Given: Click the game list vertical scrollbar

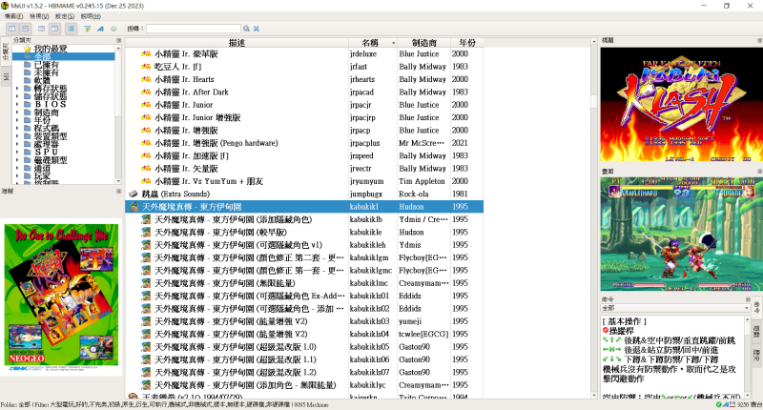Looking at the screenshot, I should point(593,219).
